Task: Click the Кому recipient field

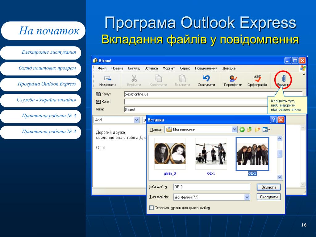Action: click(x=214, y=94)
